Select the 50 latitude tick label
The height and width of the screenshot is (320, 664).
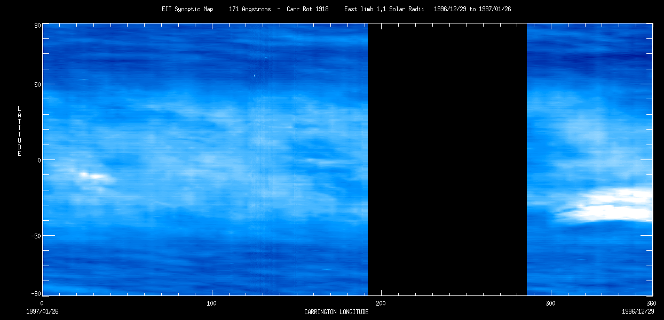point(37,84)
